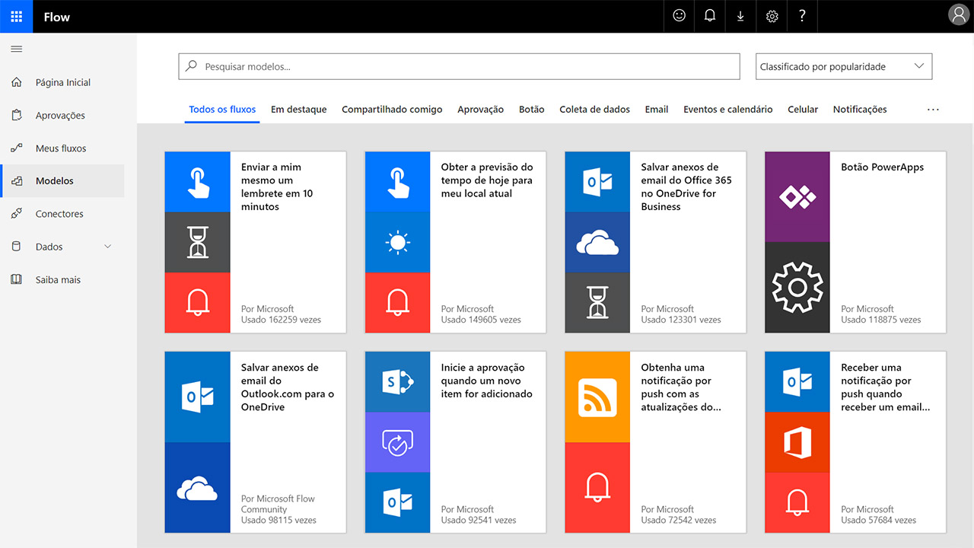This screenshot has height=548, width=974.
Task: Switch to Em destaque tab
Action: [299, 110]
